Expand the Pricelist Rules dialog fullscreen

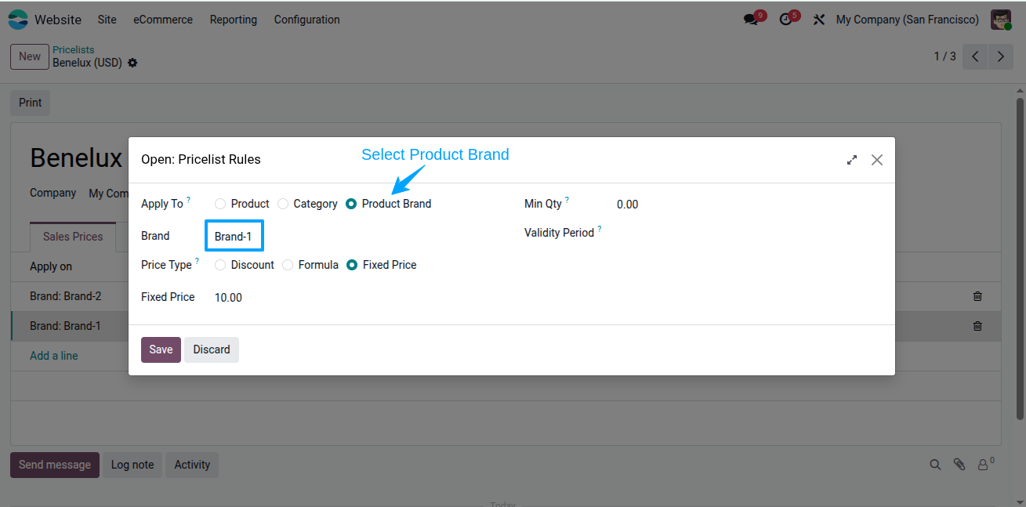point(852,160)
